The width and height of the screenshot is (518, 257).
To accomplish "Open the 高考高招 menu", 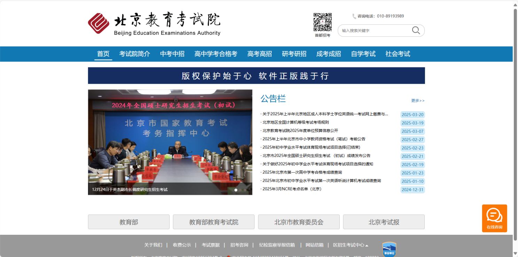I will [260, 54].
